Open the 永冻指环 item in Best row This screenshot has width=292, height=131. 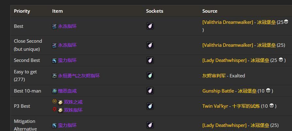[67, 26]
